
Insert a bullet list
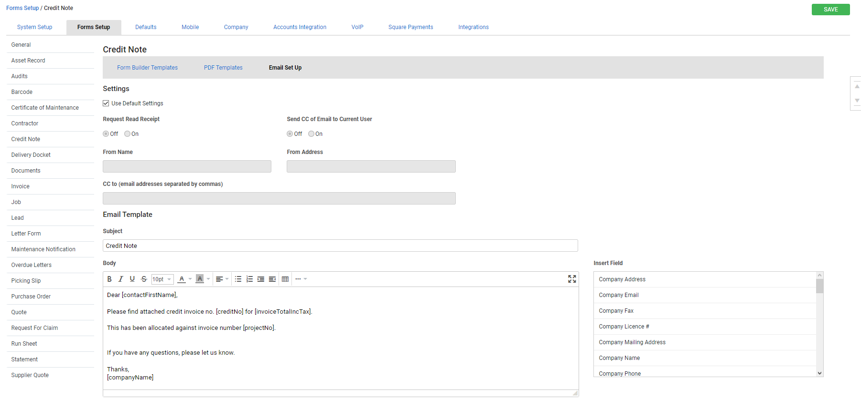pyautogui.click(x=238, y=279)
